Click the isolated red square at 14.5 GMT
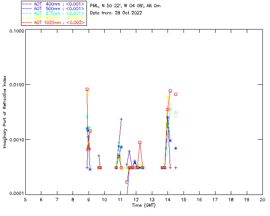Screen dimensions: 270x216 (176, 94)
